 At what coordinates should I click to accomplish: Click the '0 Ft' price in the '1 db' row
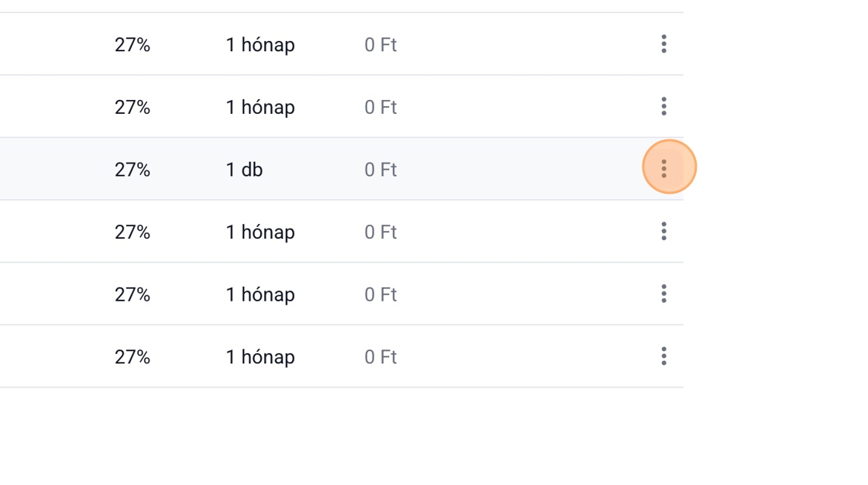381,170
